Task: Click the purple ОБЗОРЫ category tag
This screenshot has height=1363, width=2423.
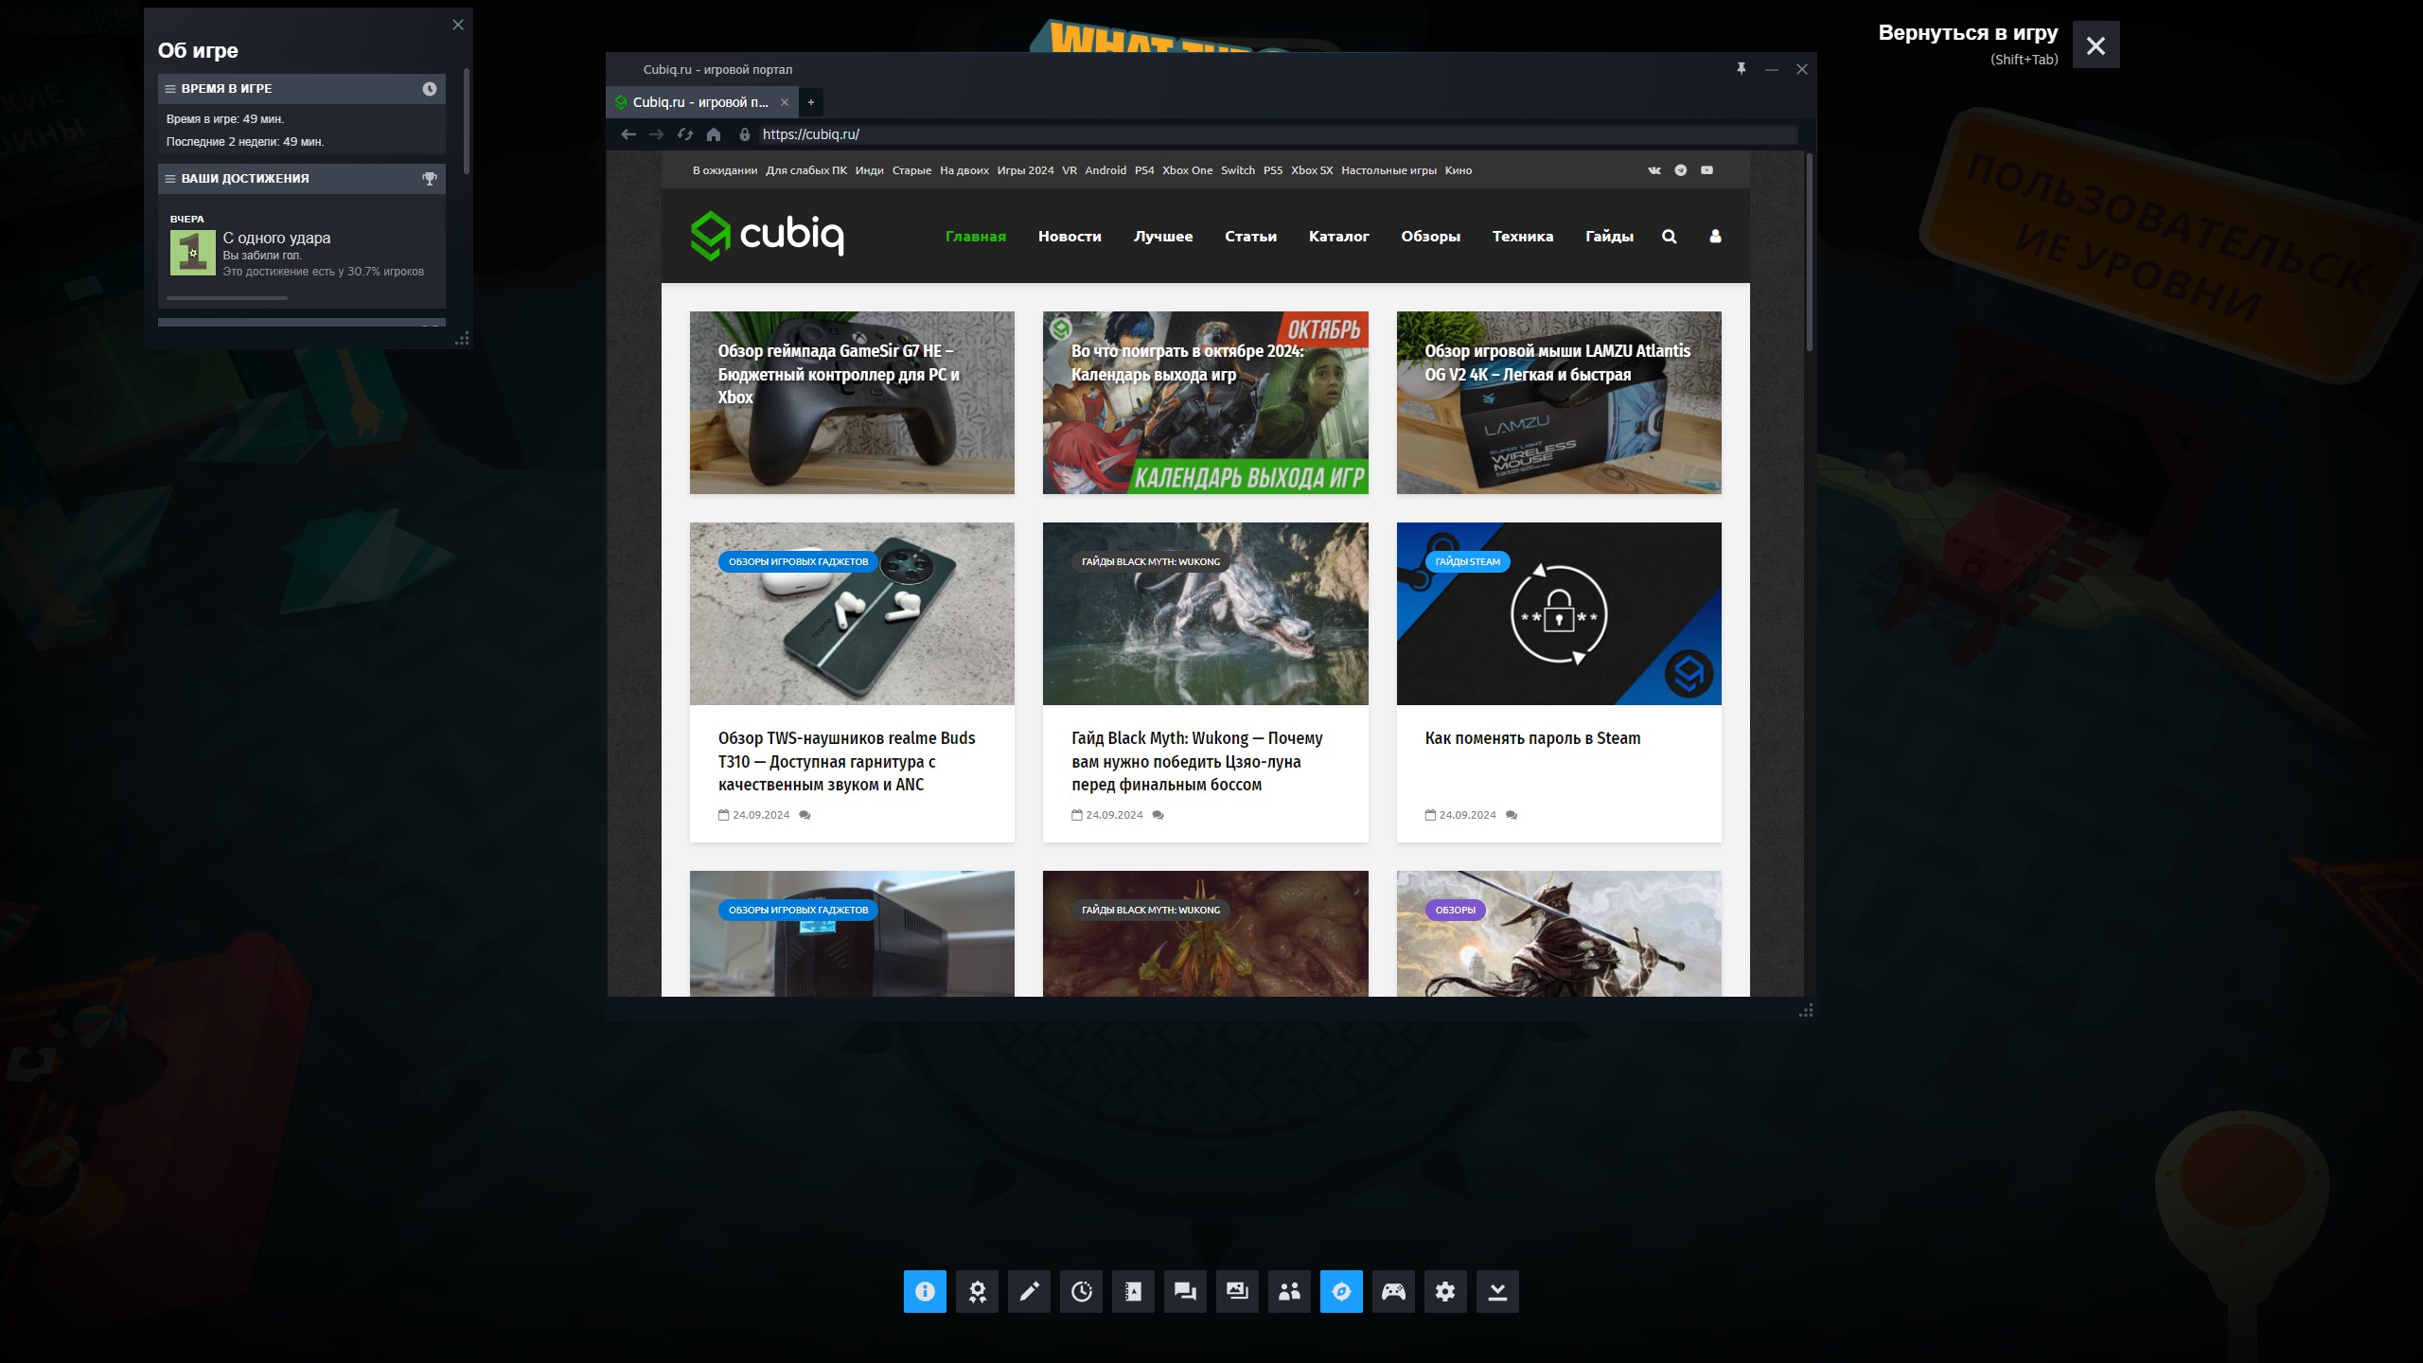Action: click(x=1455, y=911)
